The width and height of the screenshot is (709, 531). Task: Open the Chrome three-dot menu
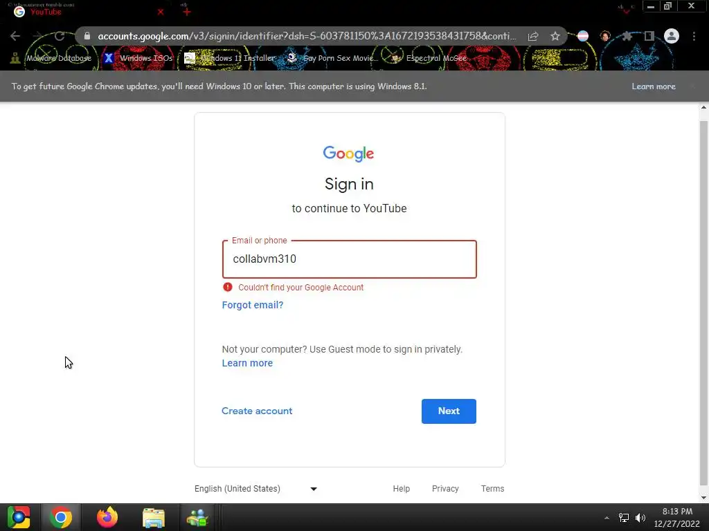coord(694,36)
